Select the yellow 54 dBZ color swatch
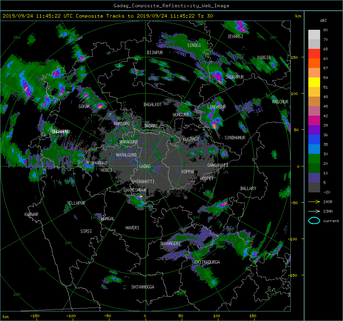 pyautogui.click(x=314, y=82)
